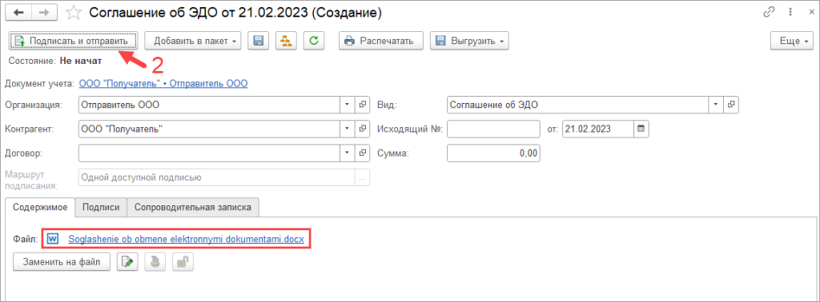Click the edit file icon with the pencil
This screenshot has height=302, width=820.
(127, 262)
